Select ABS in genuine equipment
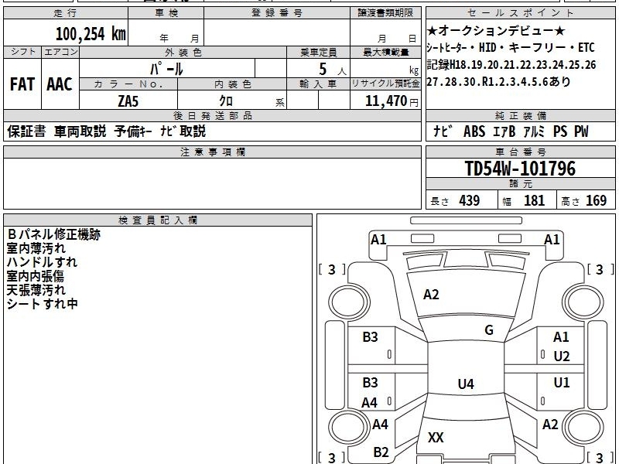Viewport: 619px width, 464px height. coord(474,131)
